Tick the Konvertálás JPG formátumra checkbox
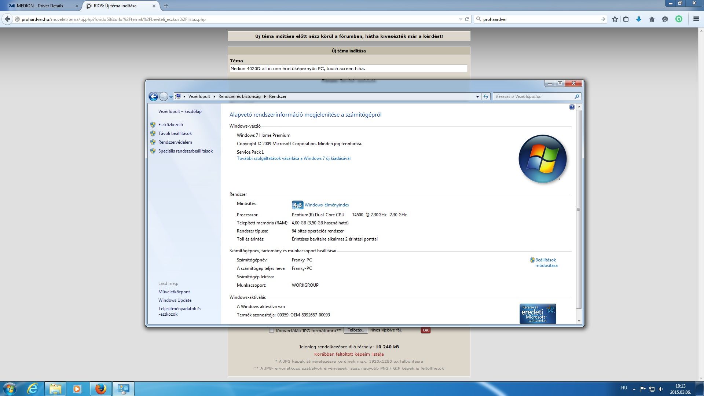Viewport: 704px width, 396px height. coord(271,330)
